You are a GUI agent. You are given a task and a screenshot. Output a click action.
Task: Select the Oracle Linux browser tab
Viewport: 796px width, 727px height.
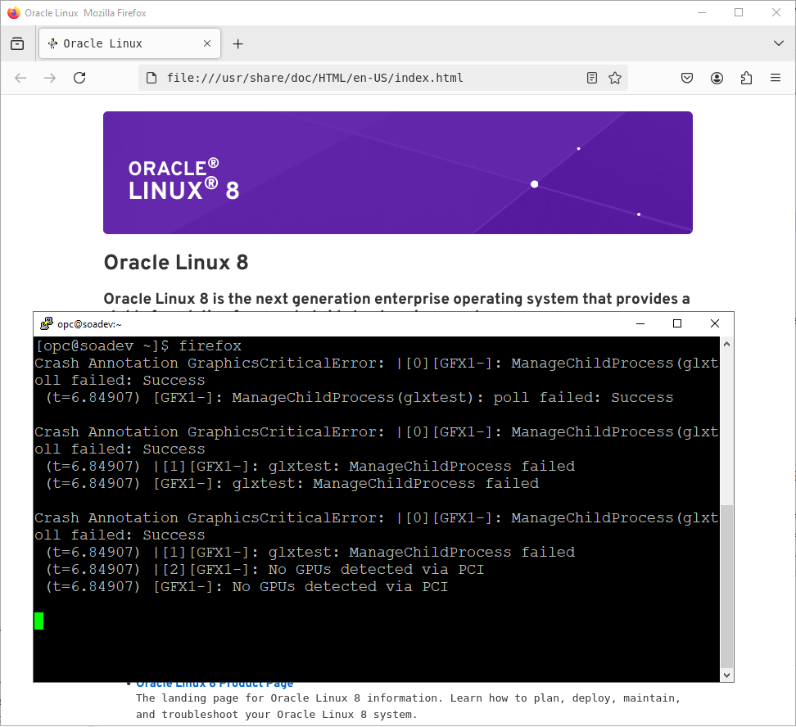[x=129, y=43]
